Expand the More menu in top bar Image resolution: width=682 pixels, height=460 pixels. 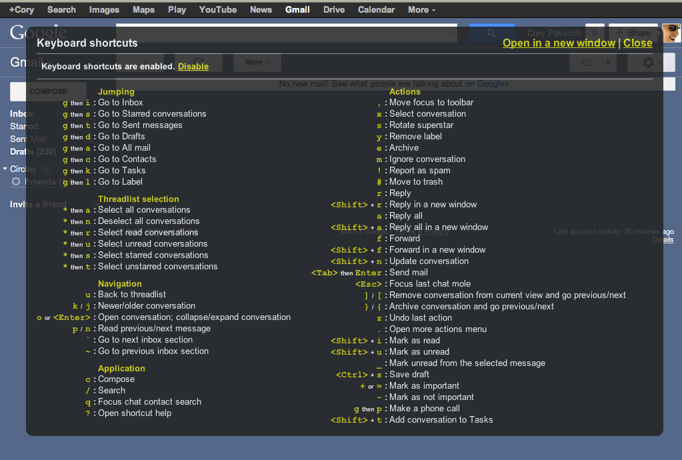(421, 9)
